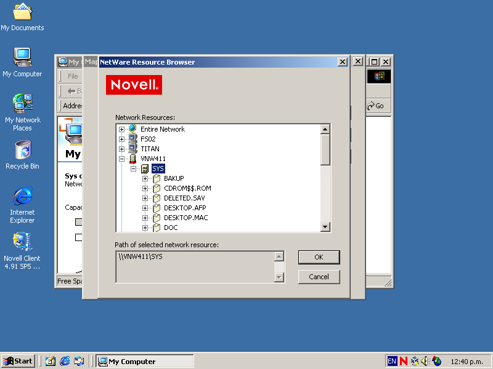Click Go in the My Computer window
The image size is (493, 369).
pos(376,106)
